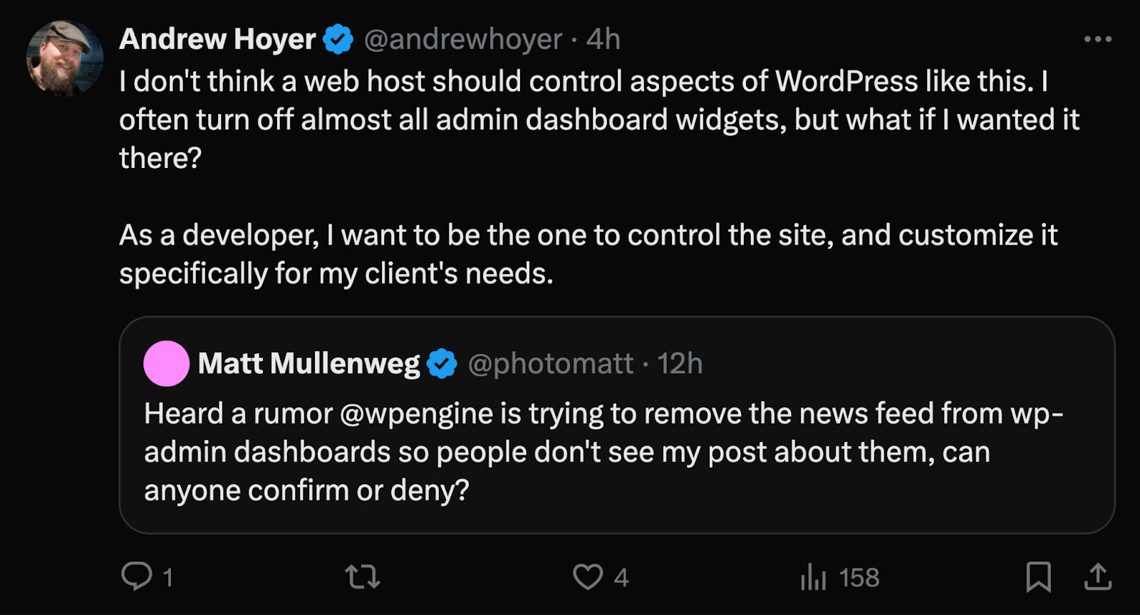Open view analytics bar chart icon
This screenshot has height=615, width=1140.
(x=813, y=577)
